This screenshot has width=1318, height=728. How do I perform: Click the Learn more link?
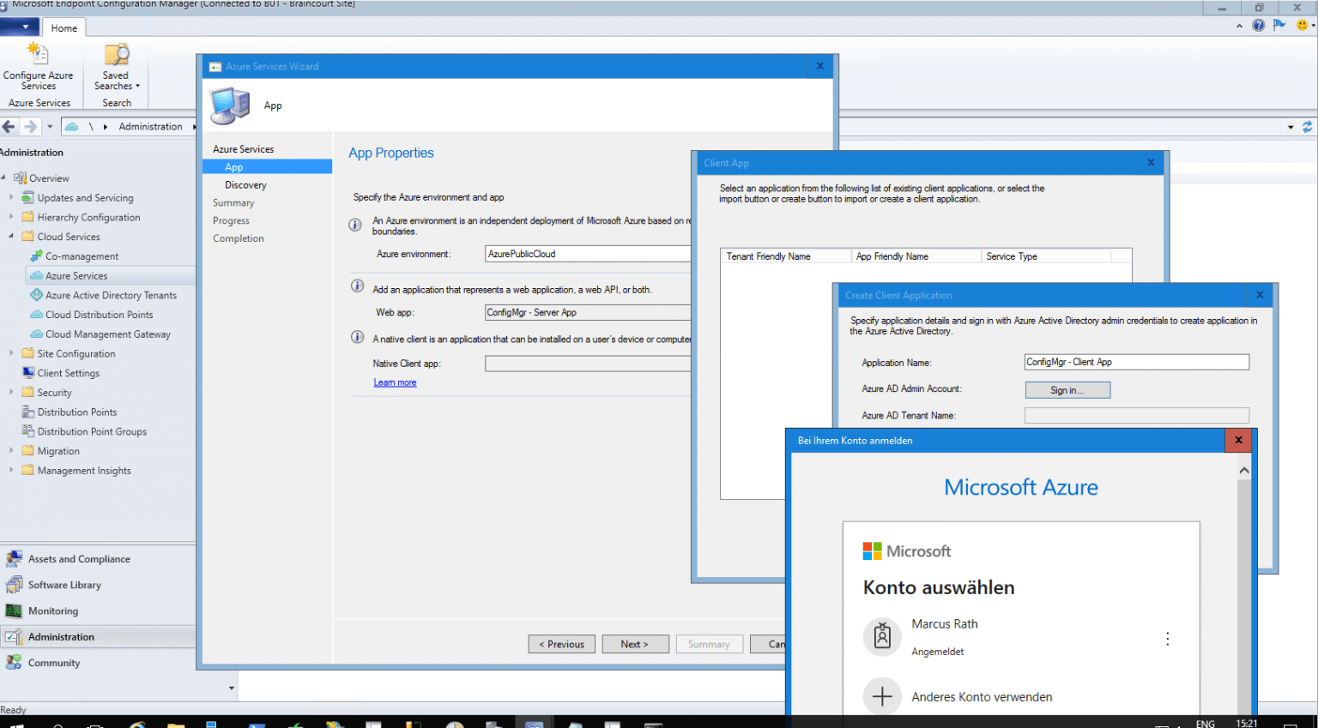pos(394,382)
